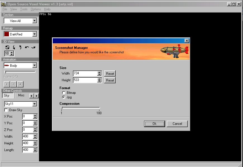Reset the screenshot Width value
This screenshot has width=243, height=167.
click(x=110, y=73)
